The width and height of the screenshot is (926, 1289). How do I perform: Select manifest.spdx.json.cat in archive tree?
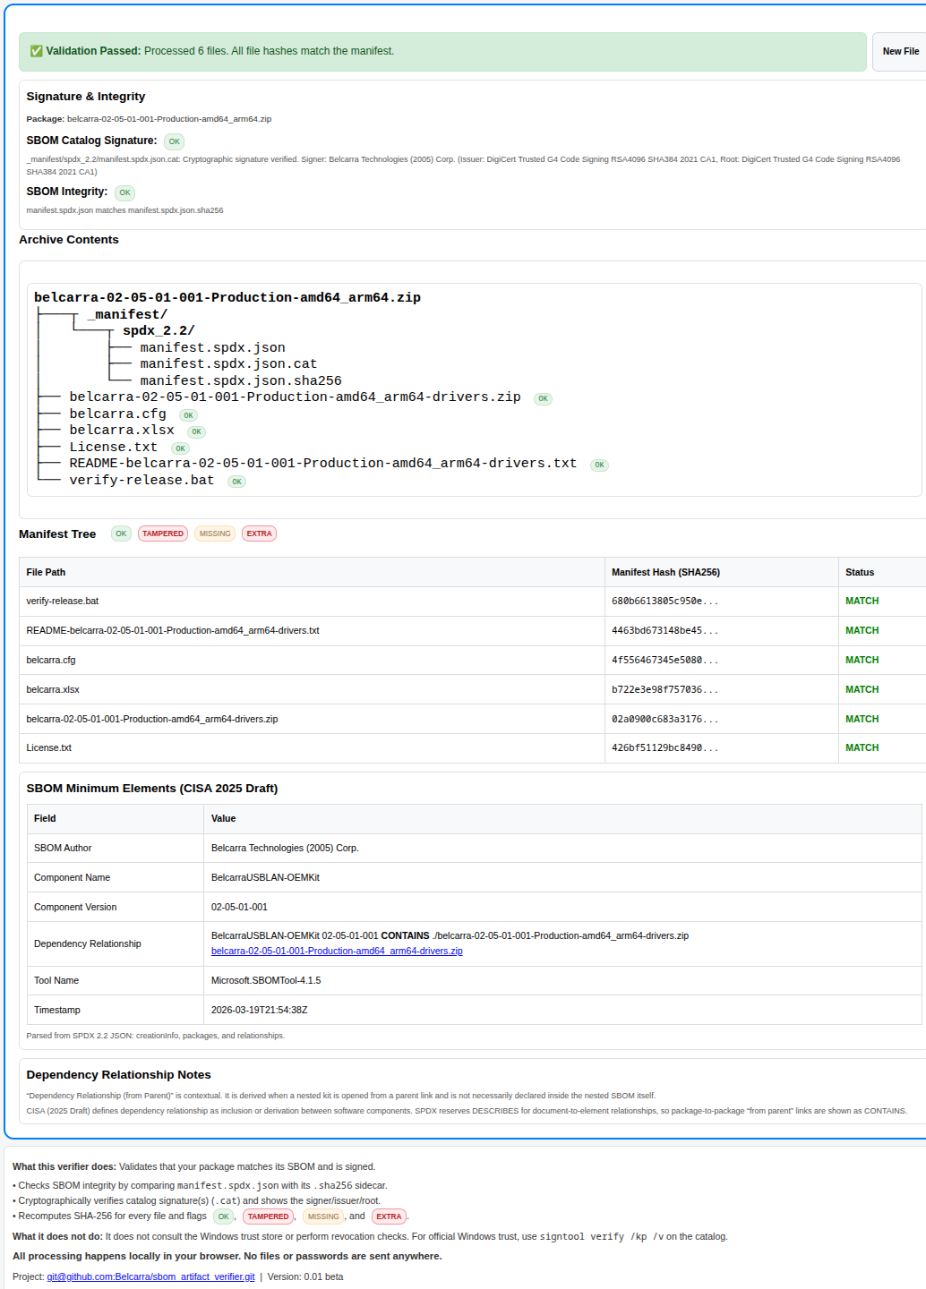click(x=228, y=364)
